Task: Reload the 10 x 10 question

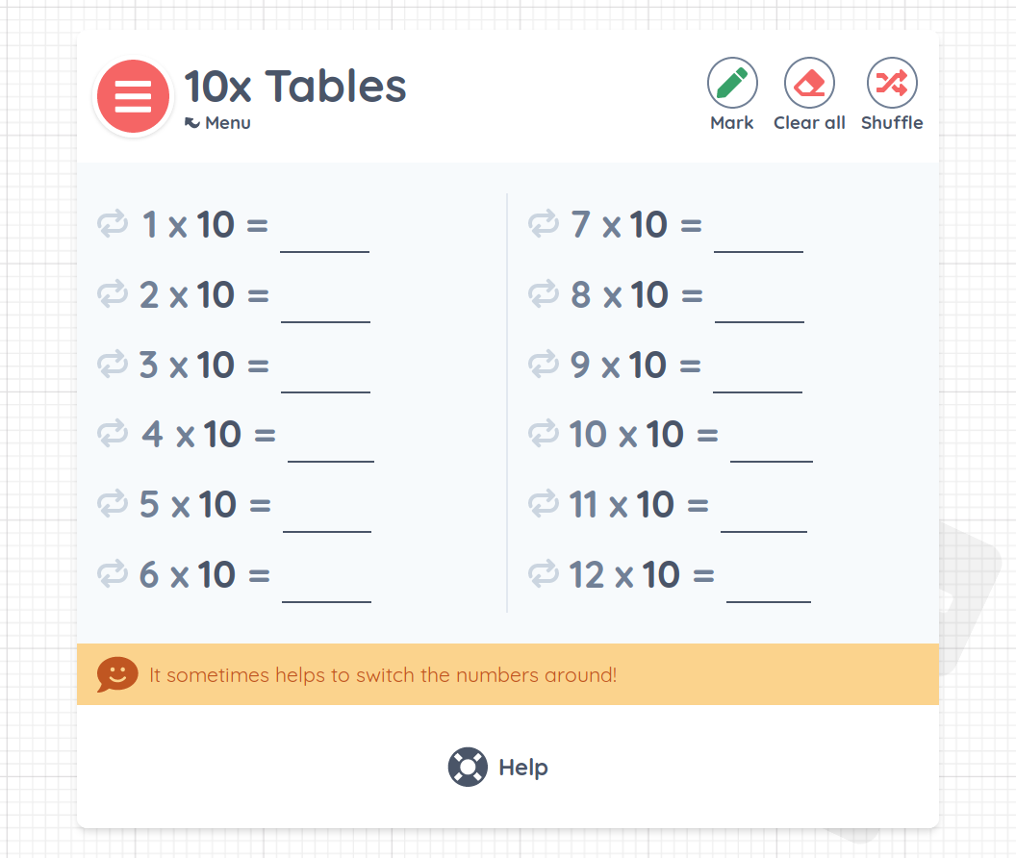Action: [x=545, y=434]
